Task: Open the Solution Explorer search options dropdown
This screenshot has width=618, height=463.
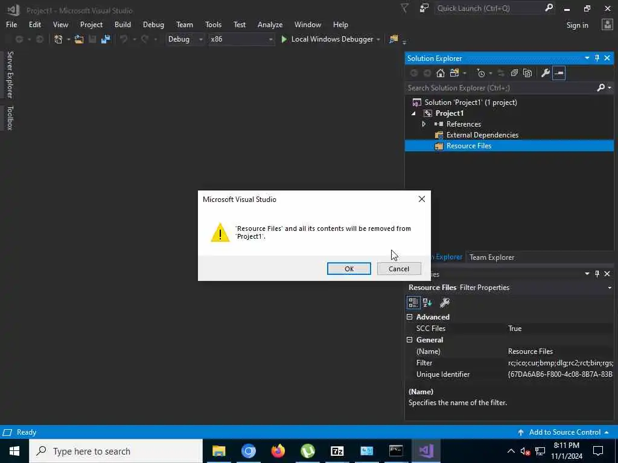Action: coord(610,88)
